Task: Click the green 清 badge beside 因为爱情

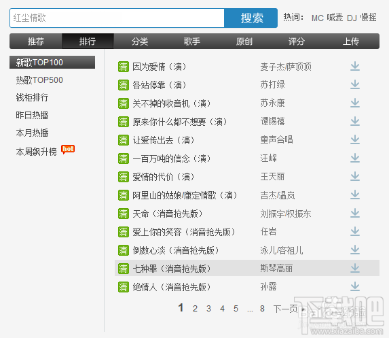Action: (124, 67)
